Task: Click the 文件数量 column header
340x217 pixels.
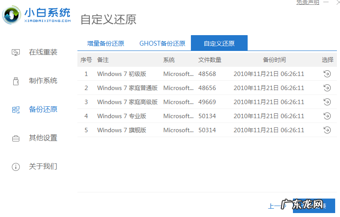Action: tap(210, 60)
